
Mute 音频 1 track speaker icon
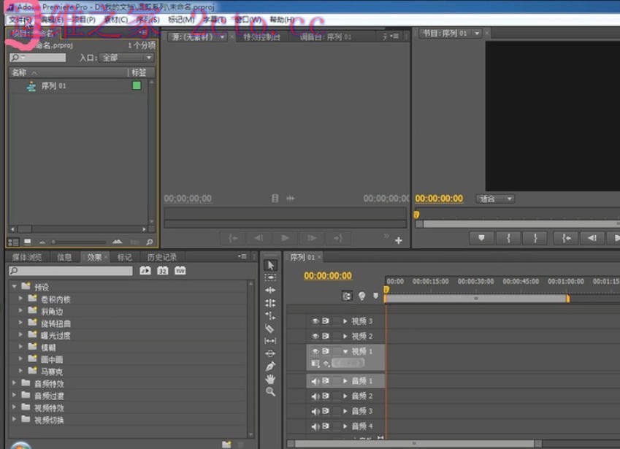point(315,381)
